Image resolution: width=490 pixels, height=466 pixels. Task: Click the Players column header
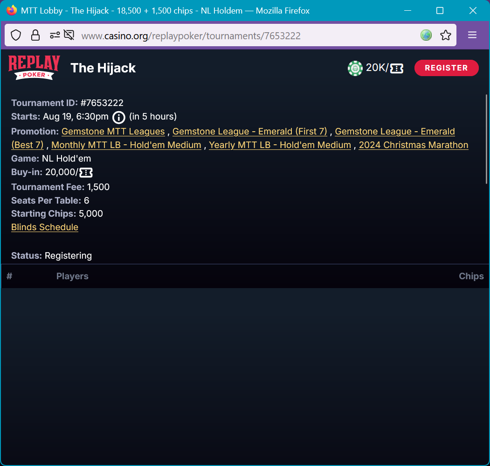pyautogui.click(x=72, y=276)
